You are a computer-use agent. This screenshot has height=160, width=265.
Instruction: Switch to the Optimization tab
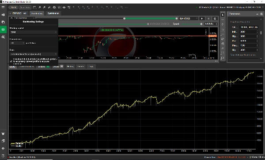click(x=53, y=13)
